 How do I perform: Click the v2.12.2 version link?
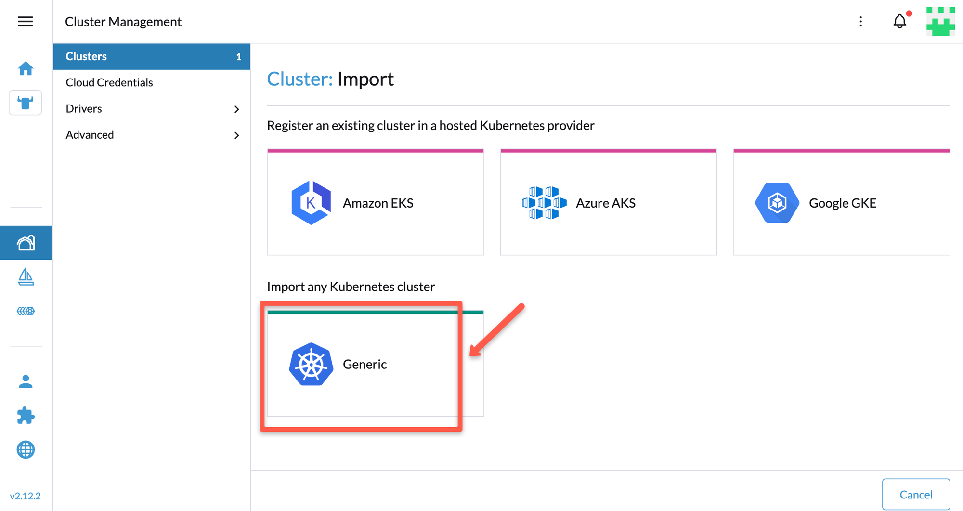[26, 495]
